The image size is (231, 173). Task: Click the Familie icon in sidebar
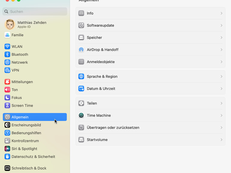tap(7, 35)
